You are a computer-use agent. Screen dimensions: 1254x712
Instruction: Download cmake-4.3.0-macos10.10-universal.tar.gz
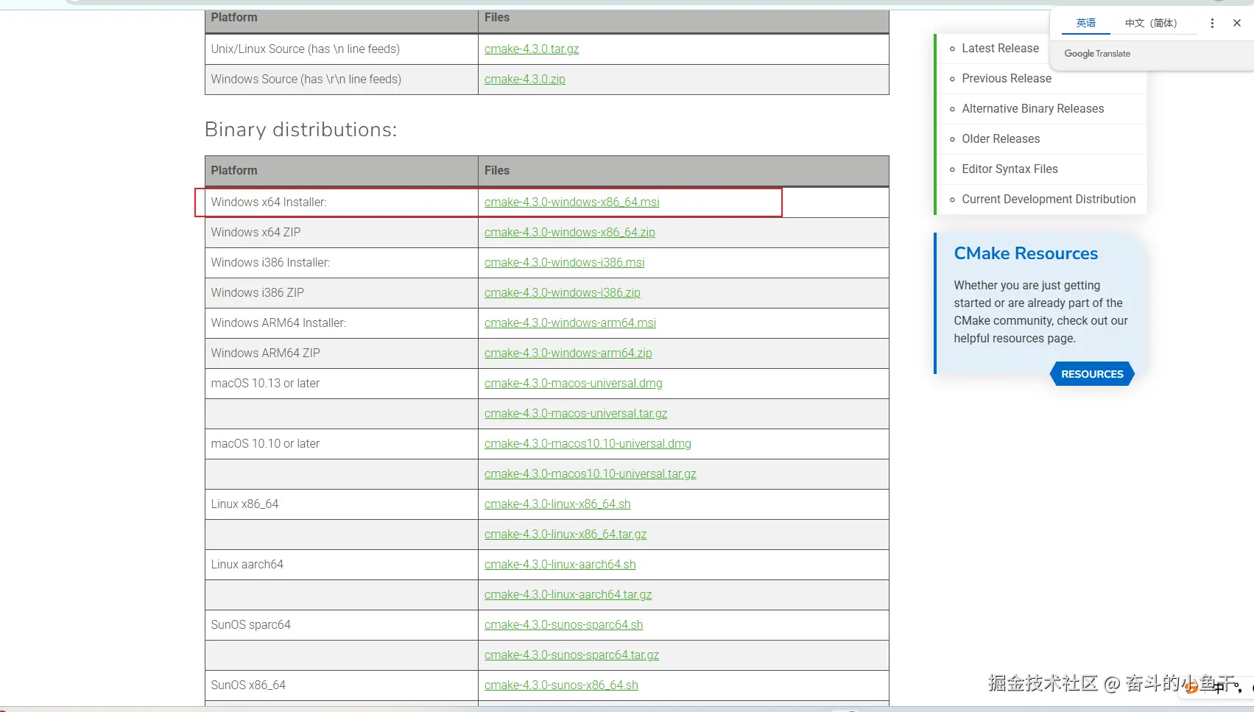pyautogui.click(x=591, y=474)
